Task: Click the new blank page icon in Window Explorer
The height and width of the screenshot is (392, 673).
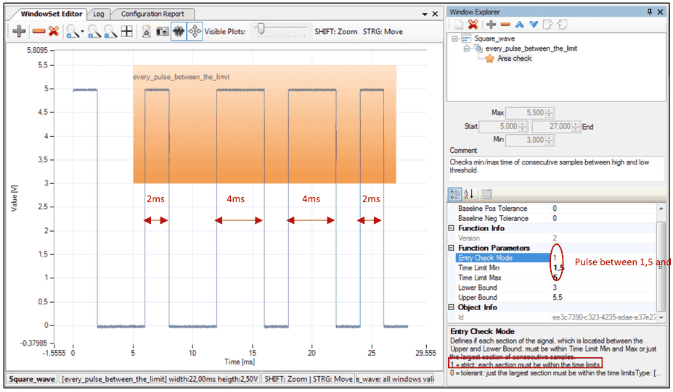Action: (x=458, y=25)
